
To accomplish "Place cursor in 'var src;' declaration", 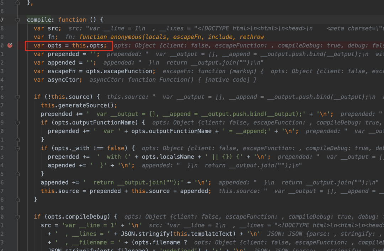I will point(47,28).
